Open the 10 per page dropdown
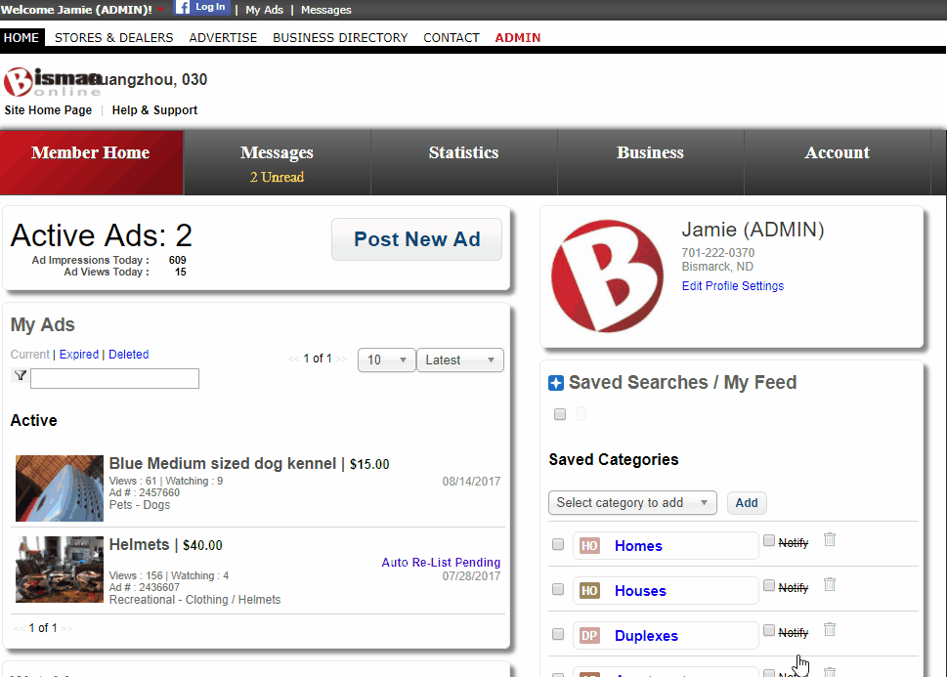The height and width of the screenshot is (677, 947). pos(386,360)
